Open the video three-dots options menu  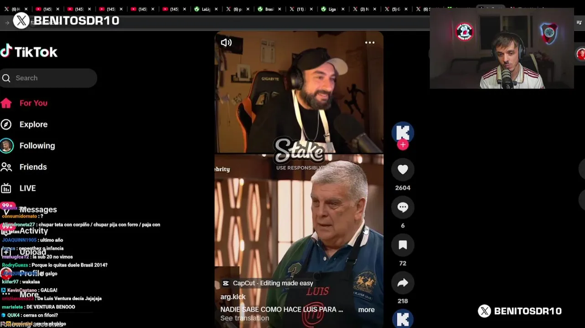pos(370,42)
